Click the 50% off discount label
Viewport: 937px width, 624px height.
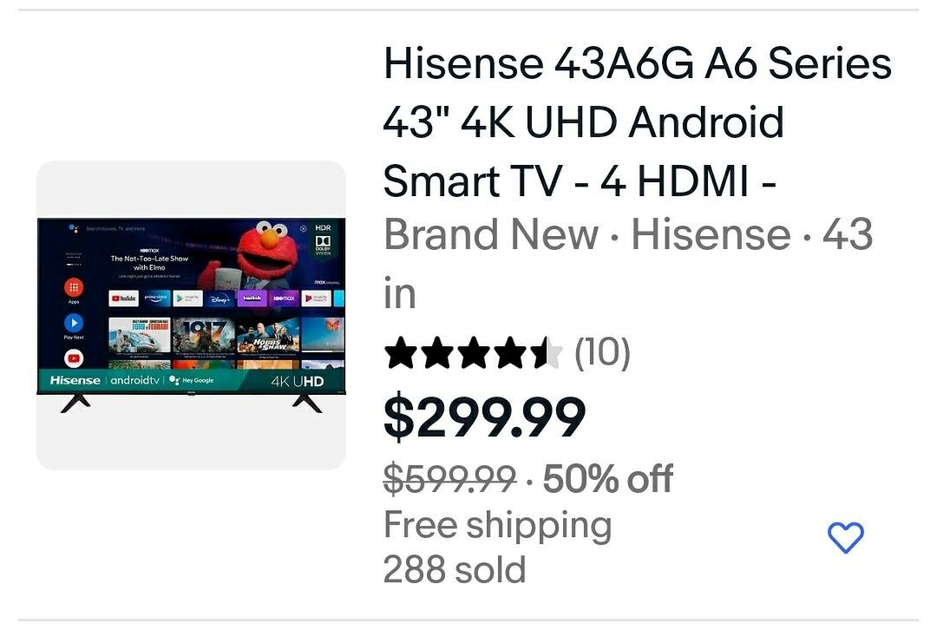pyautogui.click(x=607, y=478)
